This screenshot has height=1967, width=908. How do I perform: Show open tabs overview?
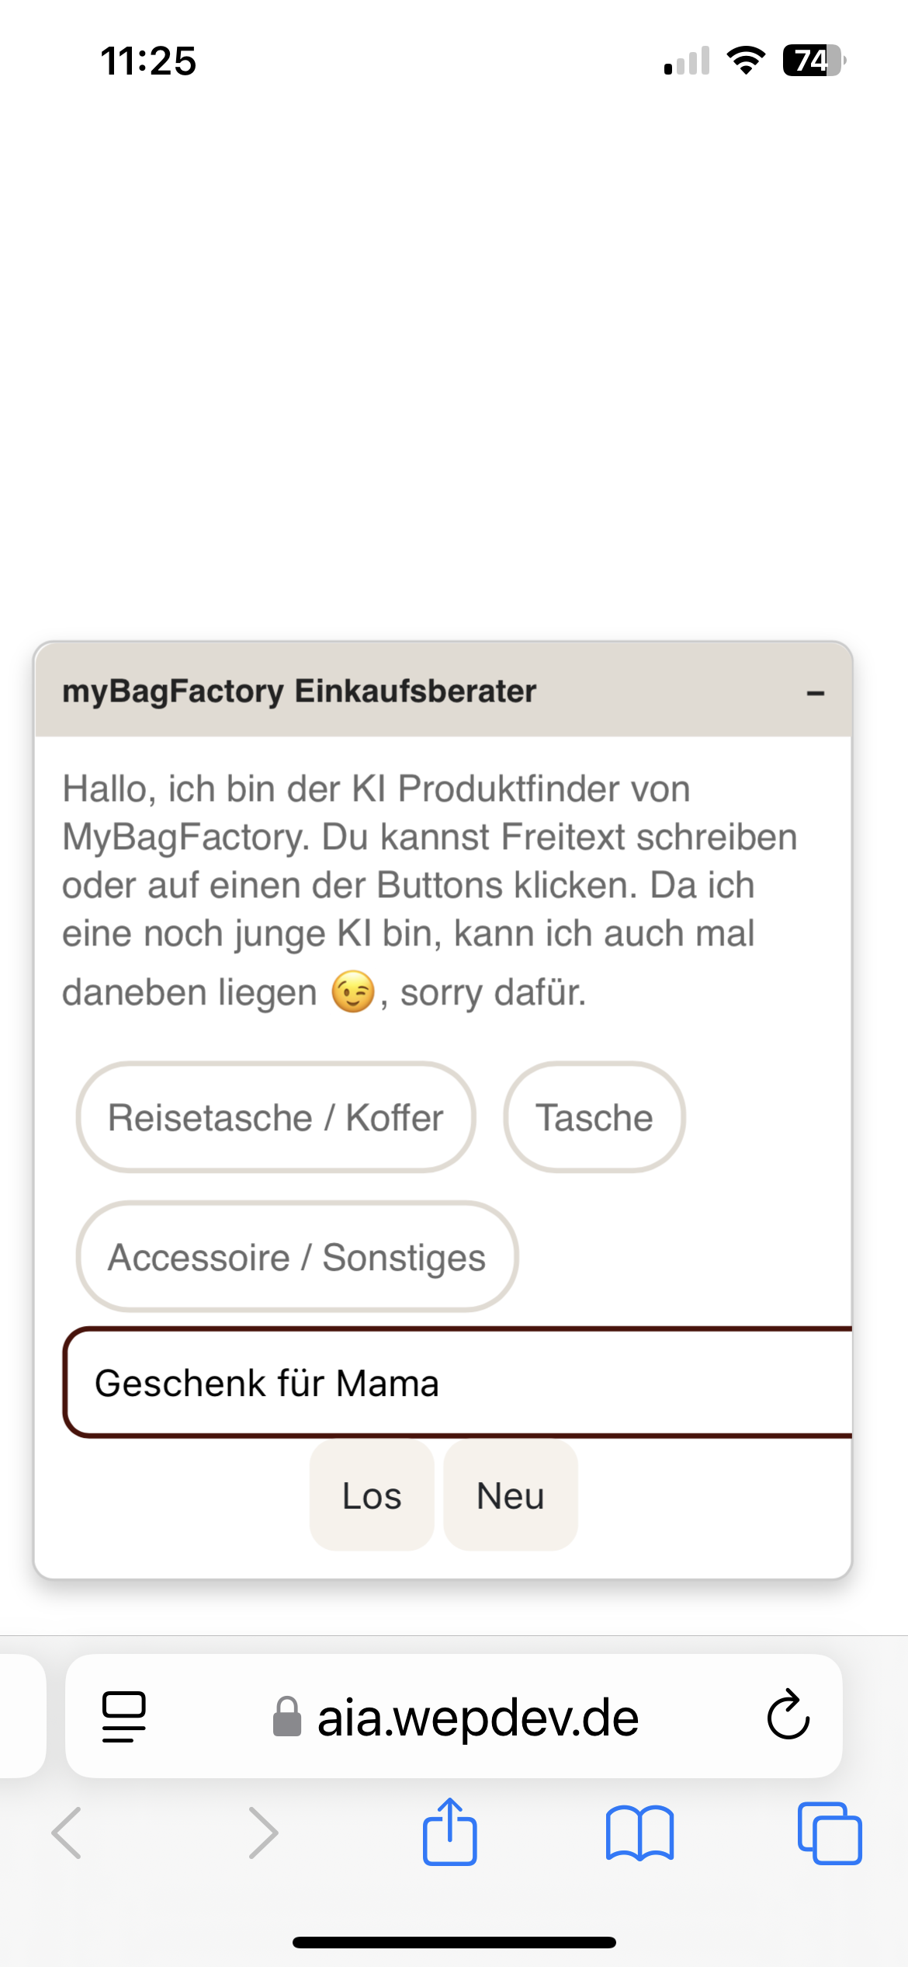click(829, 1833)
